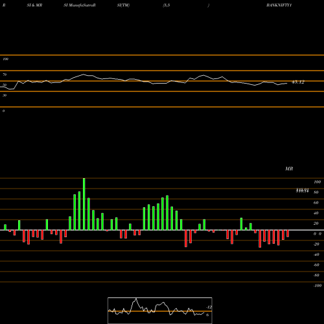Screen dimensions: 324x324
Task: Click the 'SI MunafaSutraR' header text
Action: pos(80,5)
